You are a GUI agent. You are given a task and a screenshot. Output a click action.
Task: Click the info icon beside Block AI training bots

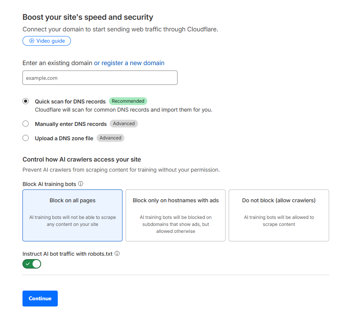[81, 184]
